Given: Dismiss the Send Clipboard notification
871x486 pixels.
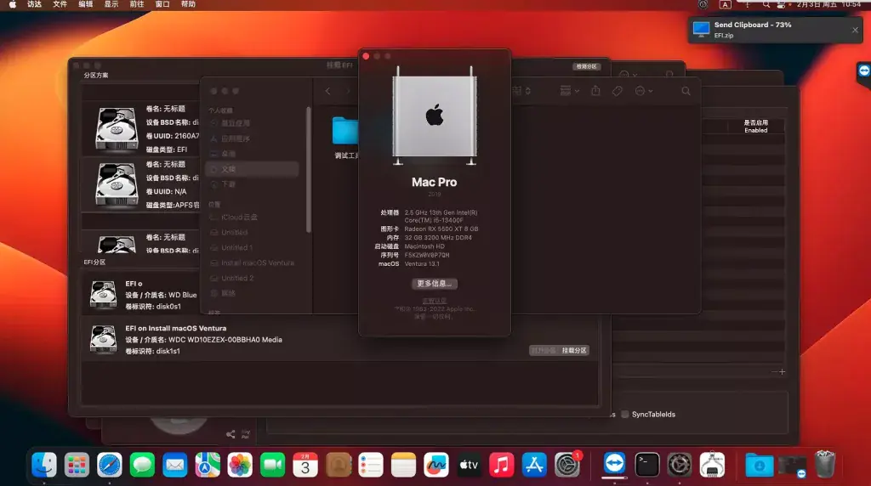Looking at the screenshot, I should [855, 30].
